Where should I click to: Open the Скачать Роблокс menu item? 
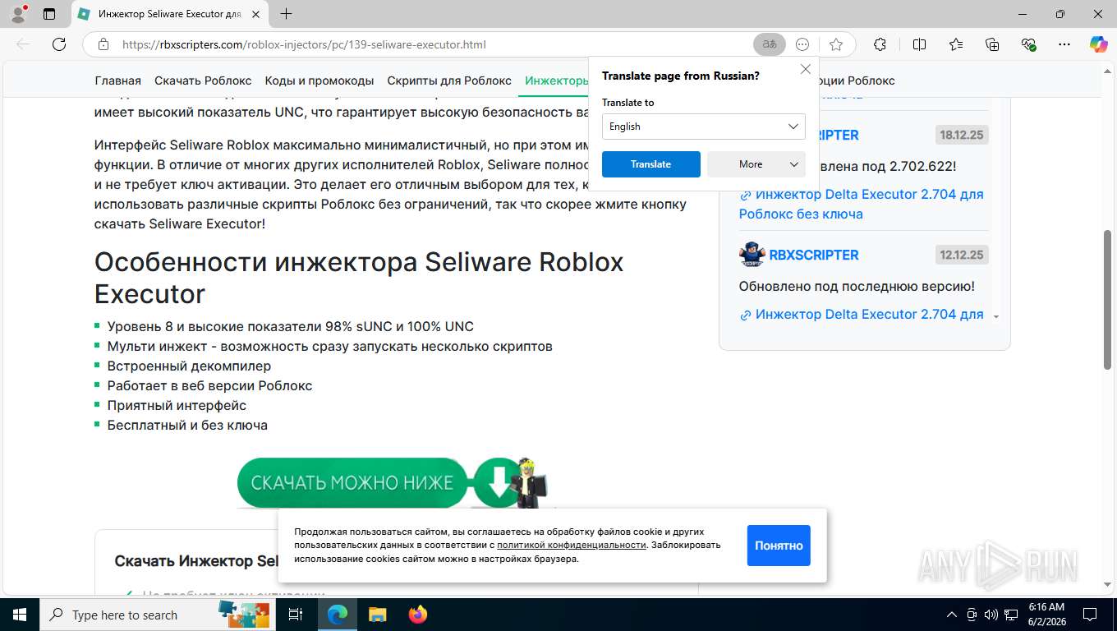203,81
